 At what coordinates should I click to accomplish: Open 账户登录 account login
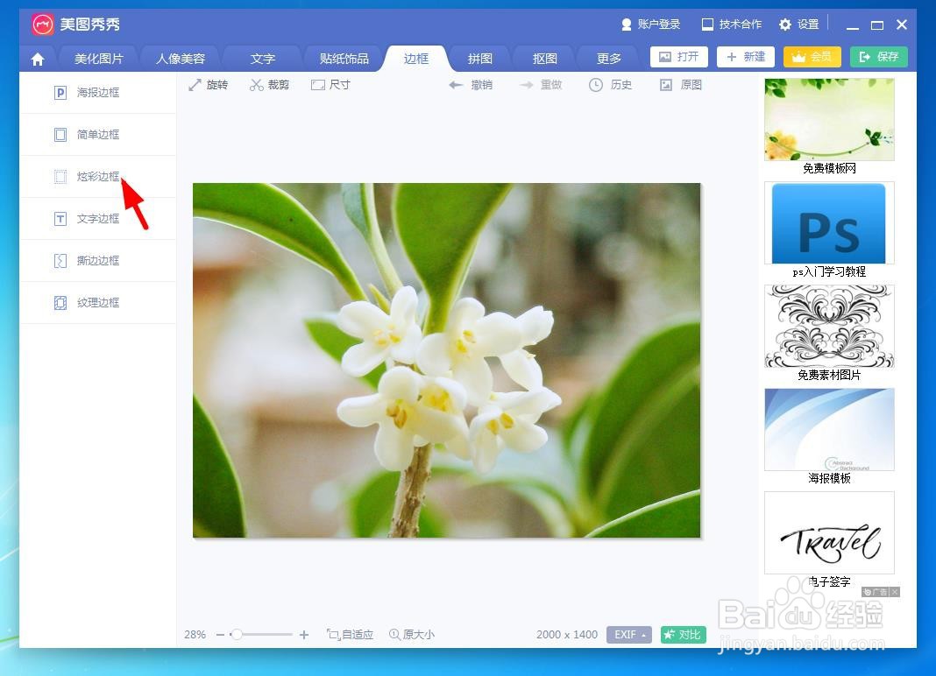click(x=650, y=25)
